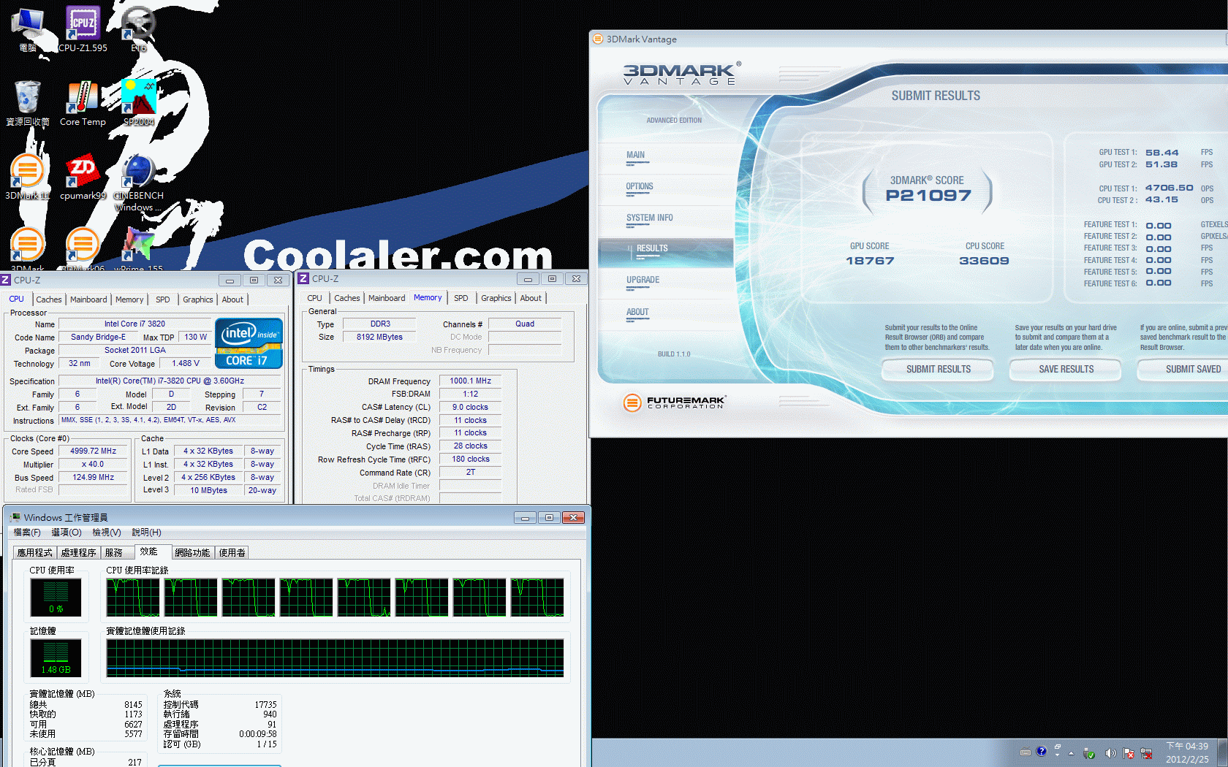Click Core Speed value 4999.72 MHz
1228x767 pixels.
click(x=94, y=451)
